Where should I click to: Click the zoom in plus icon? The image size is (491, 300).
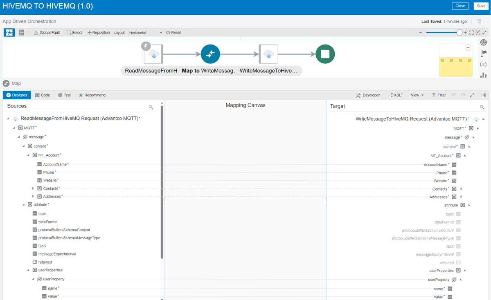pyautogui.click(x=465, y=33)
